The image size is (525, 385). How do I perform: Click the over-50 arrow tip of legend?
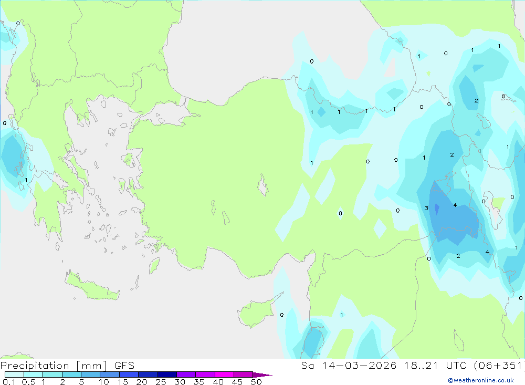pyautogui.click(x=263, y=375)
